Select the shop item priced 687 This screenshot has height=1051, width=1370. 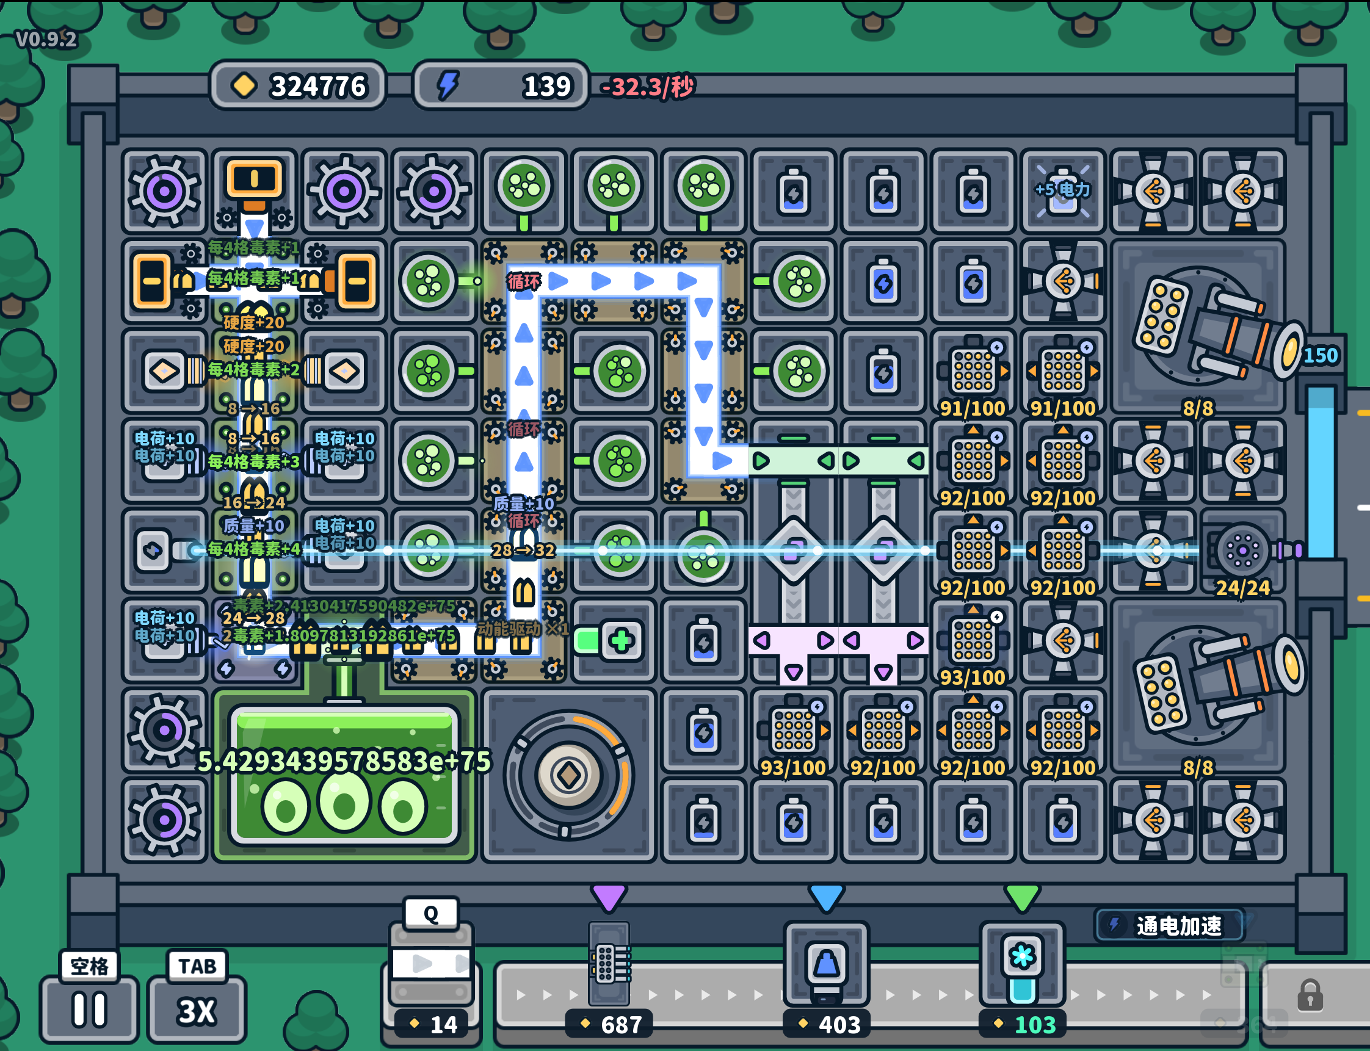(x=609, y=964)
